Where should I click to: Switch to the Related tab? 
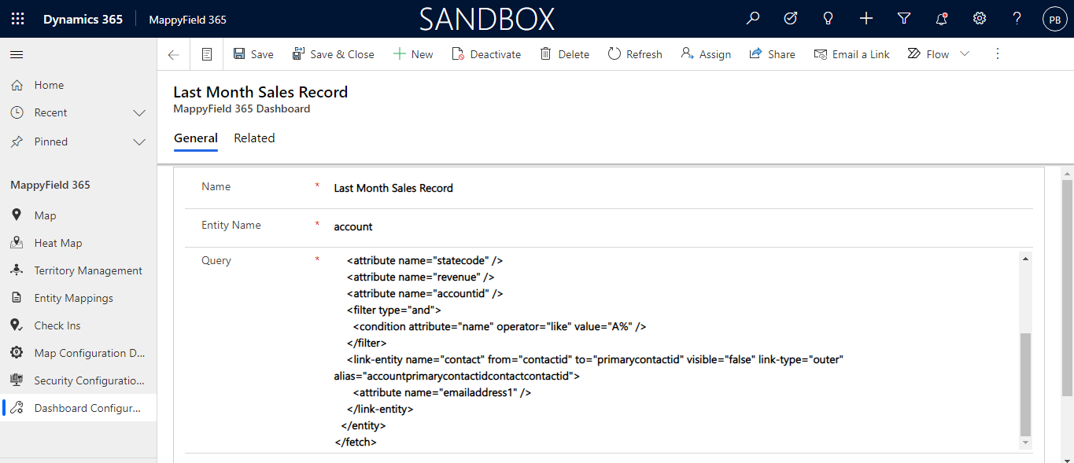tap(254, 138)
